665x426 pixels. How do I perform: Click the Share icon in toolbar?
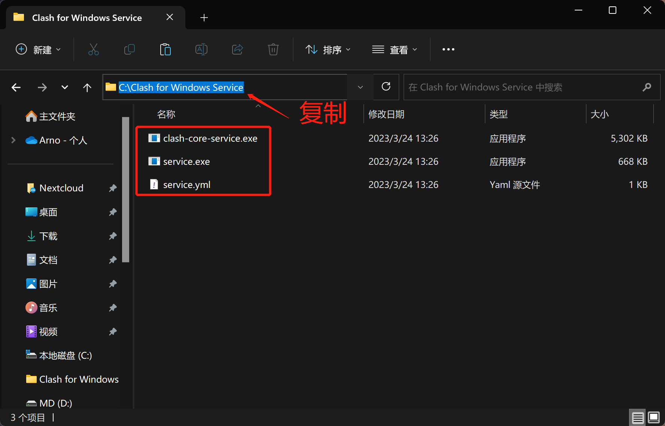[237, 49]
